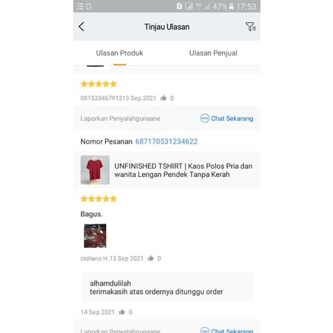The height and width of the screenshot is (333, 333).
Task: Tap the five-star rating above Bagus
Action: [98, 198]
